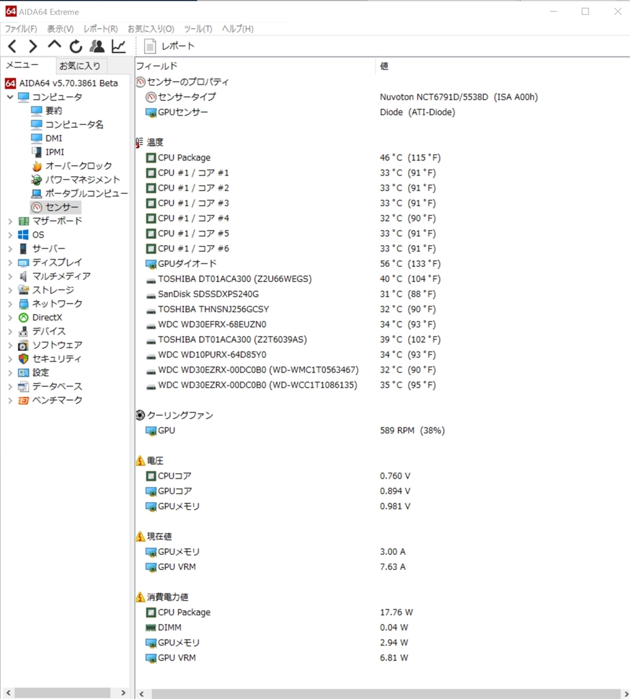Collapse the コンピュータ tree node
This screenshot has height=699, width=630.
pos(10,97)
